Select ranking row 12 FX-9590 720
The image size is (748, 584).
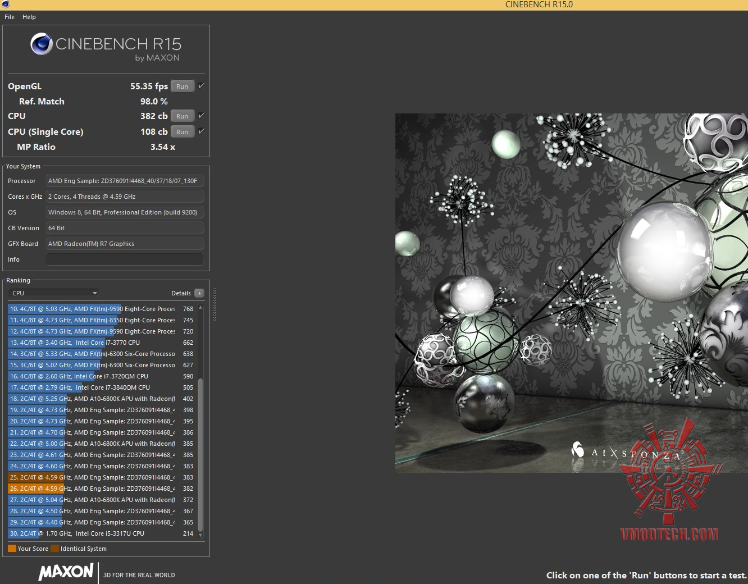(x=102, y=331)
